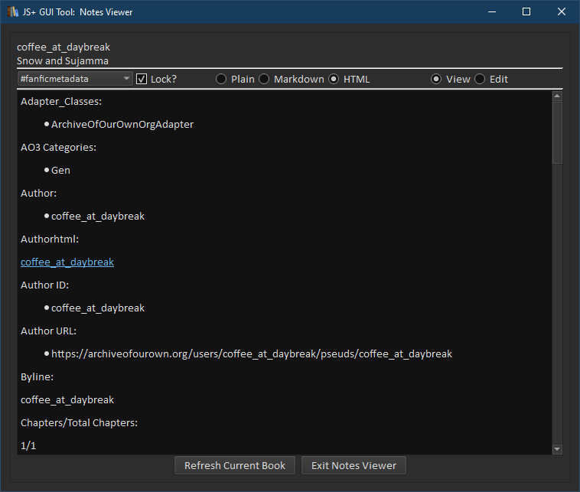Click the coffee_at_daybreak author hyperlink
The width and height of the screenshot is (580, 492).
point(67,262)
